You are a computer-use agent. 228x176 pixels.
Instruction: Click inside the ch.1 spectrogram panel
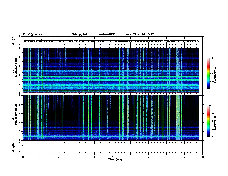[x=111, y=70]
